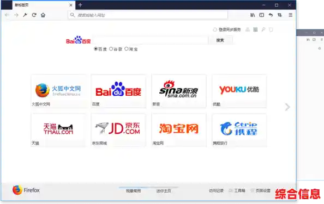324x204 pixels.
Task: Open the wrench developer tools icon
Action: (x=25, y=15)
